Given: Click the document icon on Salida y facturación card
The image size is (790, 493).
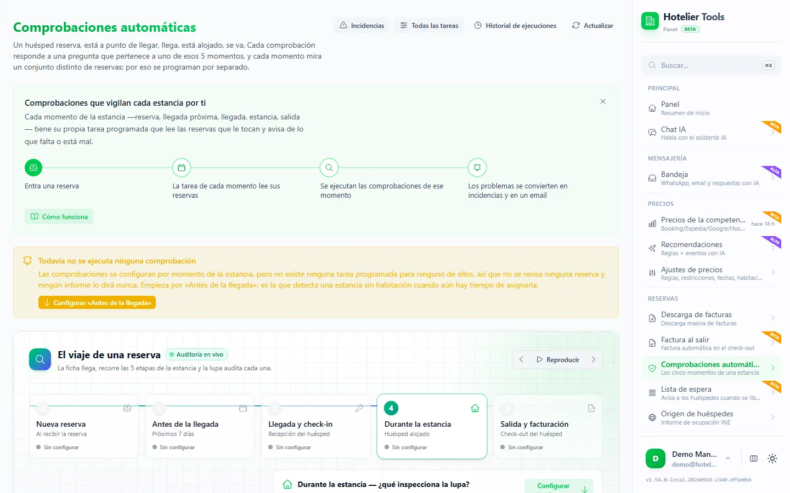Looking at the screenshot, I should [x=591, y=408].
